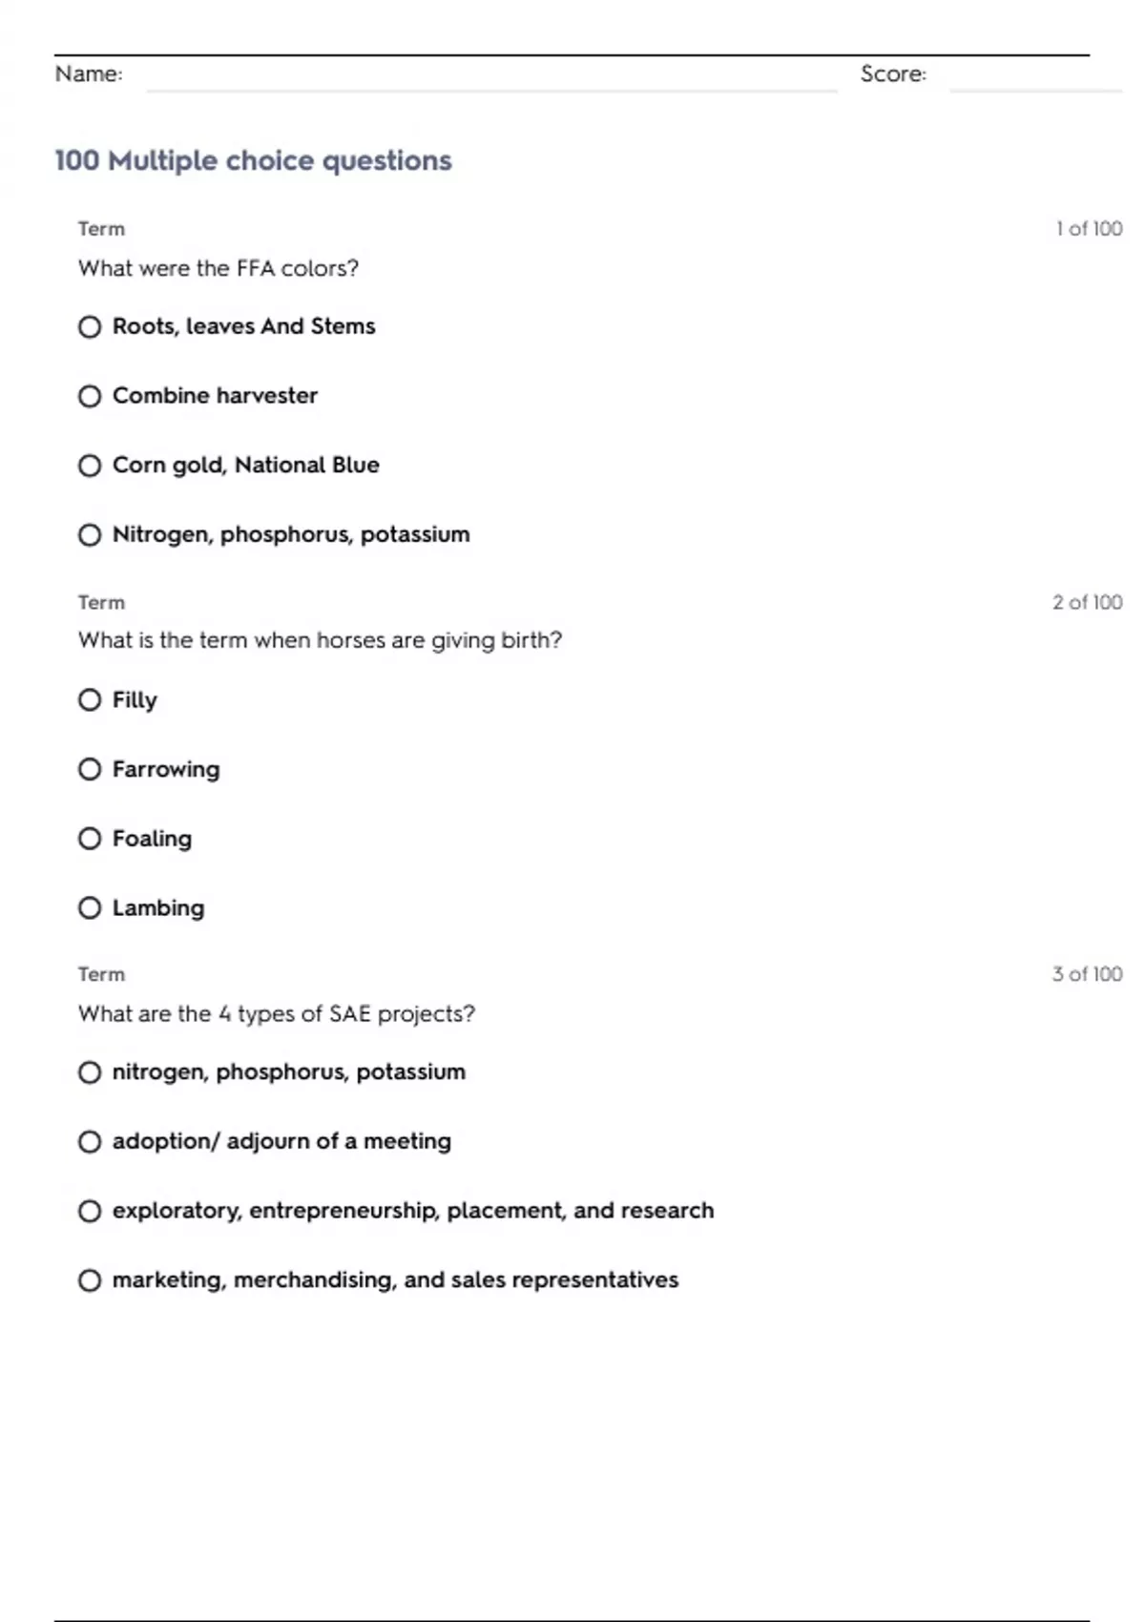Choose "Farrowing" as the answer
This screenshot has width=1145, height=1622.
pos(90,769)
